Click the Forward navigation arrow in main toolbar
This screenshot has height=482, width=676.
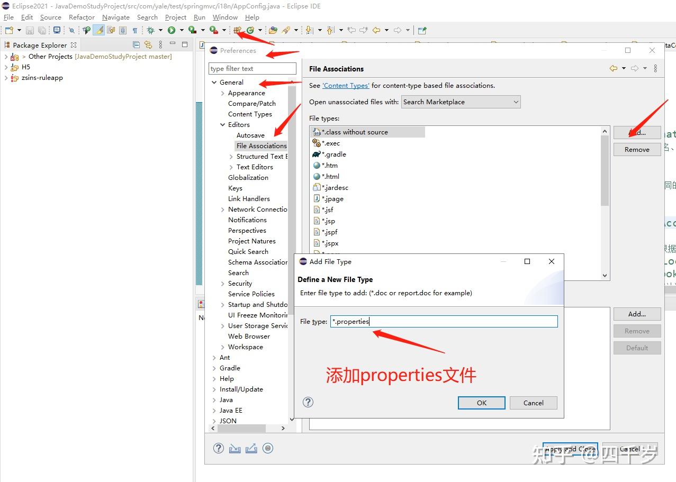point(398,30)
